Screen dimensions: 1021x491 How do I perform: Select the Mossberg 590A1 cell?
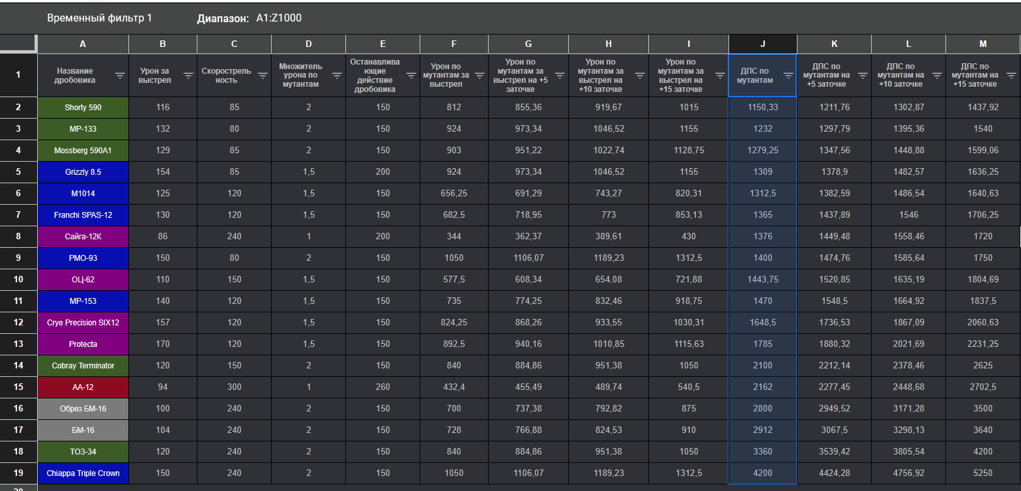[x=83, y=150]
